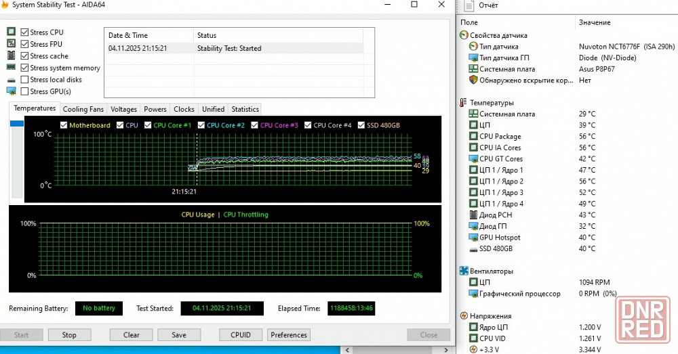Click the Вентиляторы fan icon
Viewport: 678px width, 354px height.
(x=464, y=271)
